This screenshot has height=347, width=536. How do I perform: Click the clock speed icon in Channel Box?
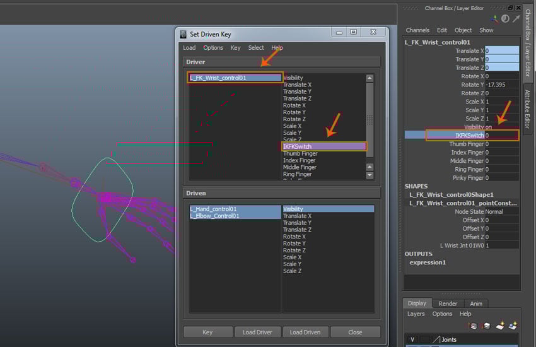(x=505, y=19)
